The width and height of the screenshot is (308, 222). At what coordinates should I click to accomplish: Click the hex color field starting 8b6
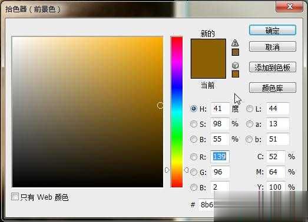[206, 205]
